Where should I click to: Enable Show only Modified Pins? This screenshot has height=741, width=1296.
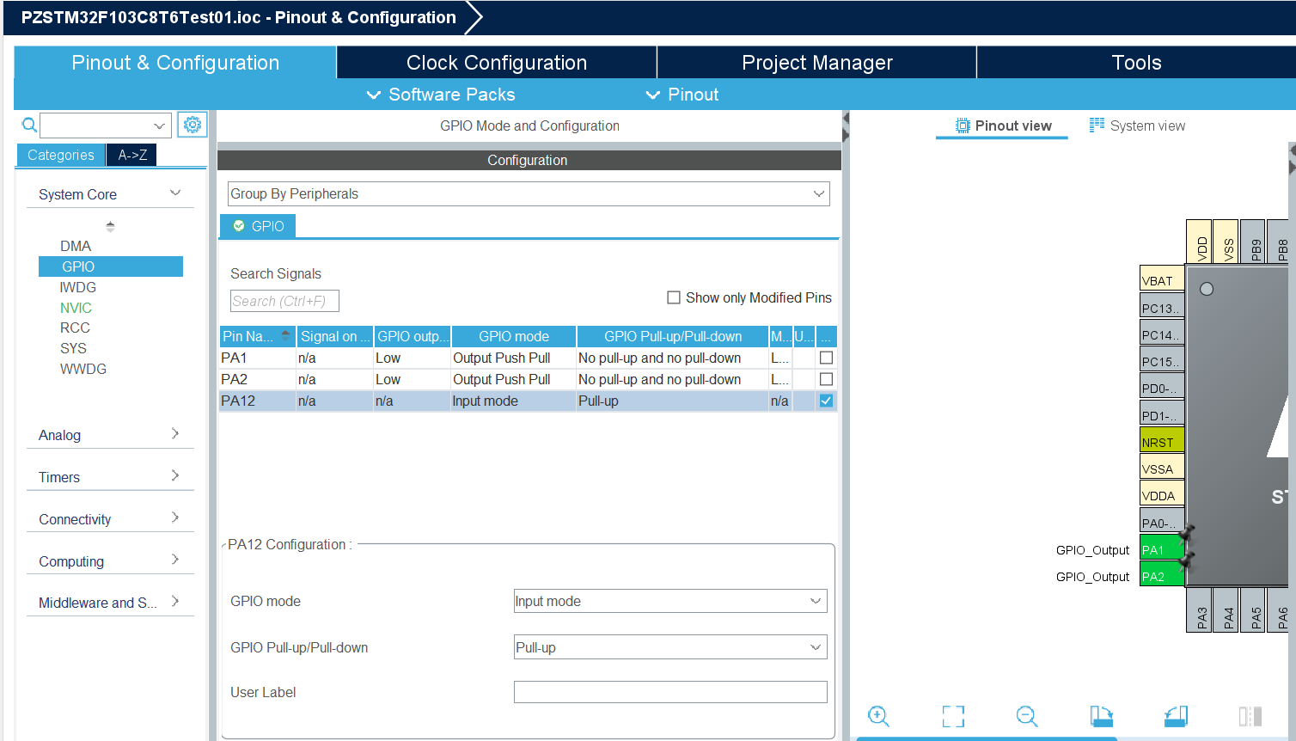click(674, 297)
